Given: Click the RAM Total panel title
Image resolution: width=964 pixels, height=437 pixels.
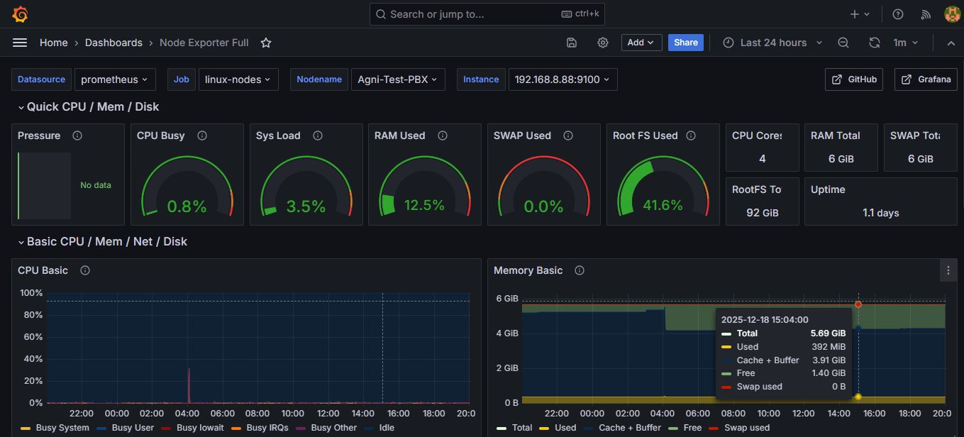Looking at the screenshot, I should pos(836,135).
